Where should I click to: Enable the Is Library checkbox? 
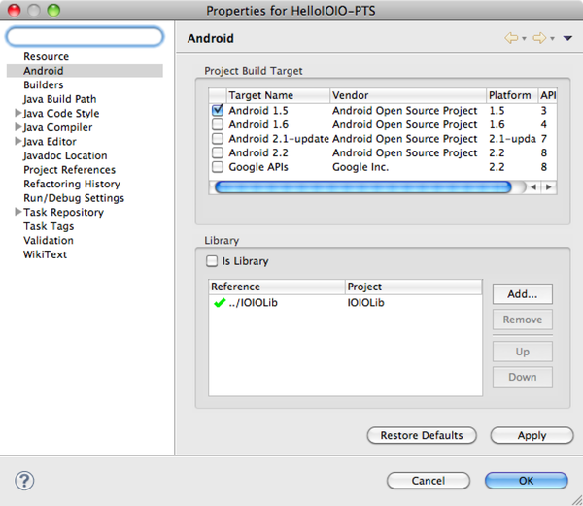212,261
